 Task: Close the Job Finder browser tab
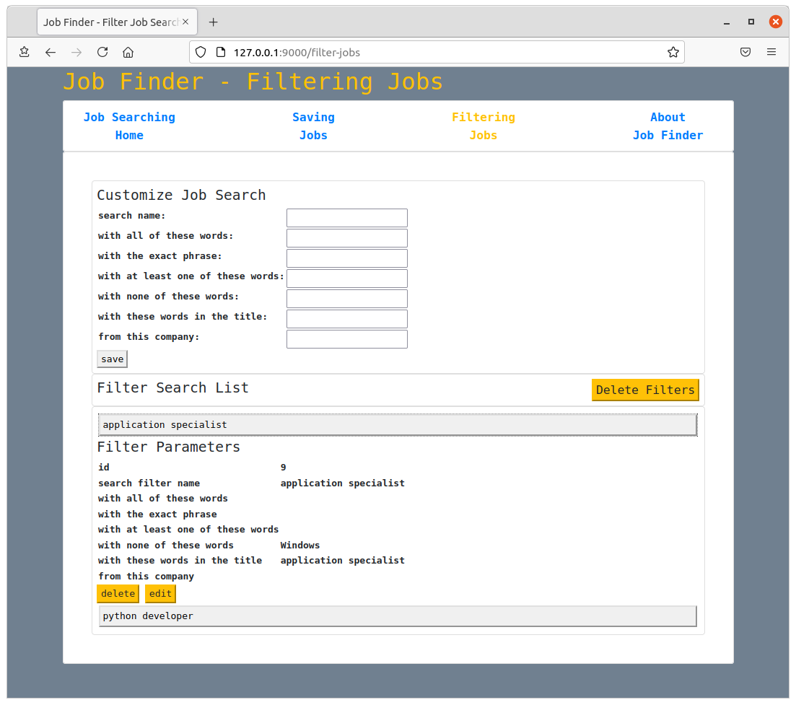pyautogui.click(x=185, y=22)
